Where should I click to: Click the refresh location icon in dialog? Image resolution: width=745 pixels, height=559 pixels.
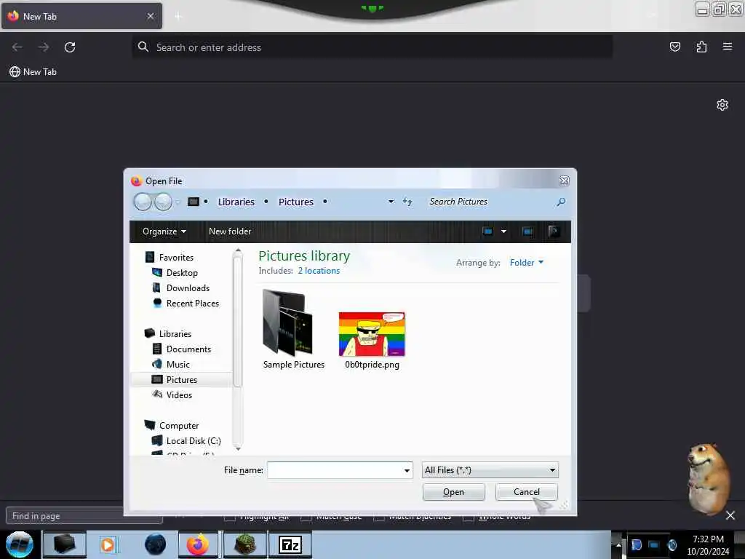(x=407, y=202)
